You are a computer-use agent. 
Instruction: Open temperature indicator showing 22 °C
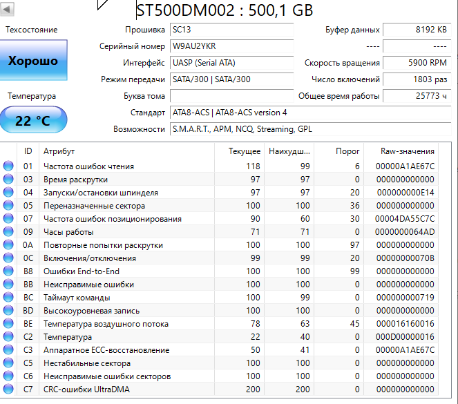(x=33, y=119)
